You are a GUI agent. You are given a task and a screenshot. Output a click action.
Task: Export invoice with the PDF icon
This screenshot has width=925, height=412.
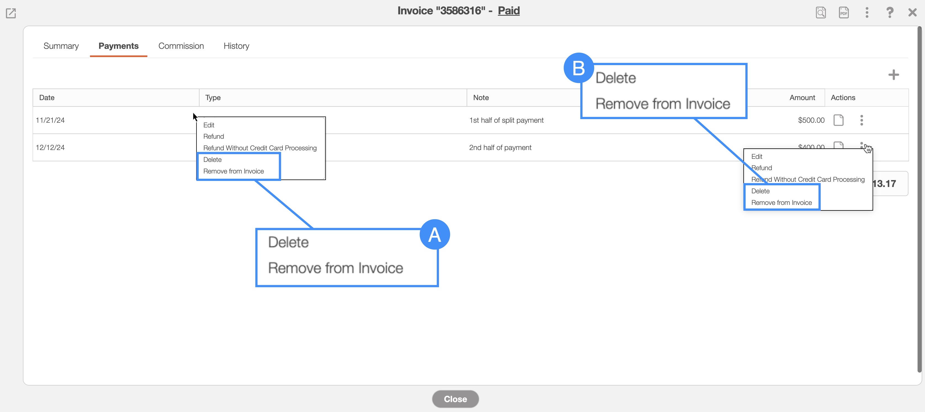(x=844, y=13)
